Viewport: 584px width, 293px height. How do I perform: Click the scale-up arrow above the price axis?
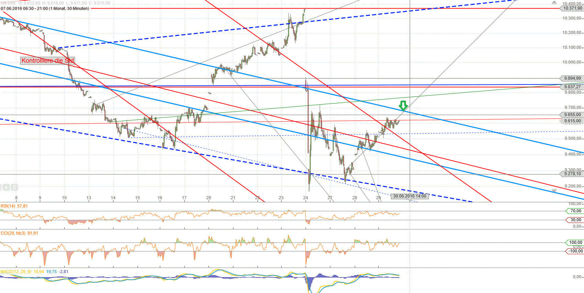pos(554,3)
